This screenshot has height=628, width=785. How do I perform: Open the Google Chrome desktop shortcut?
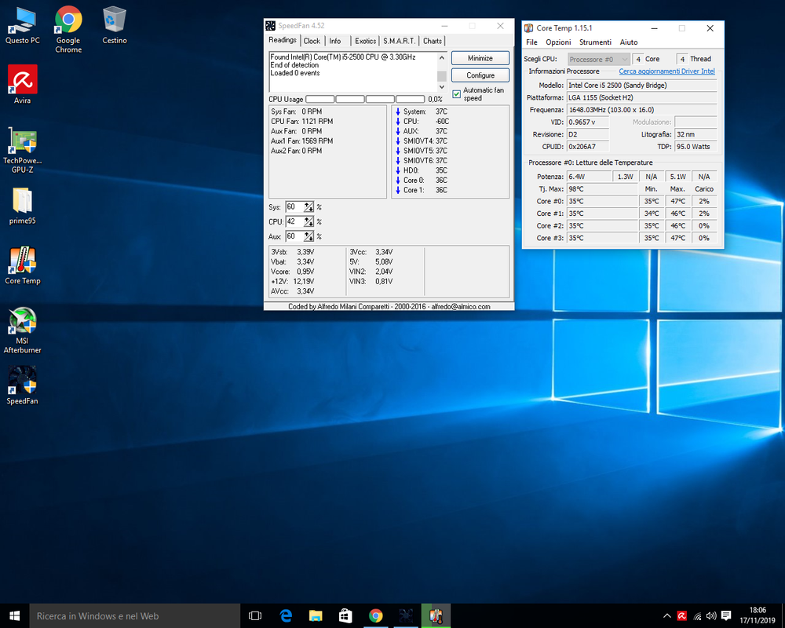tap(68, 29)
